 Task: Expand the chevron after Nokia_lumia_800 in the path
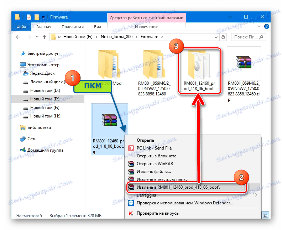[136, 37]
